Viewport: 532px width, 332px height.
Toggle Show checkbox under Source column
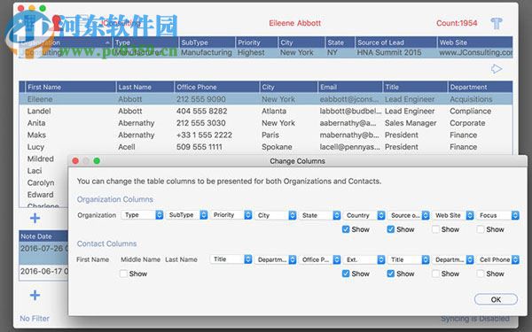(x=390, y=229)
